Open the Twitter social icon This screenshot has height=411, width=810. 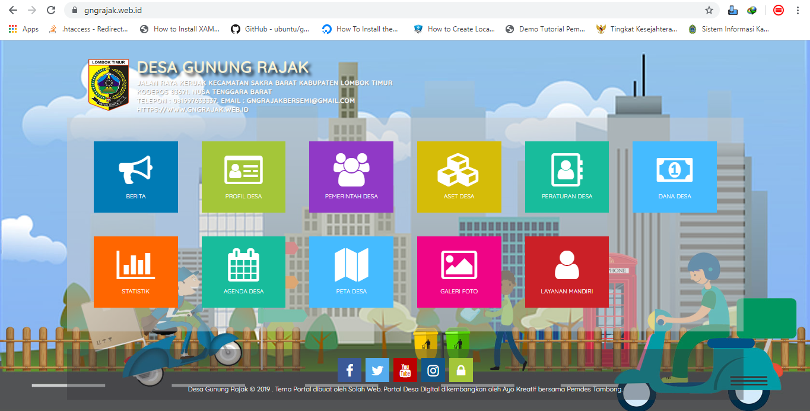coord(377,369)
